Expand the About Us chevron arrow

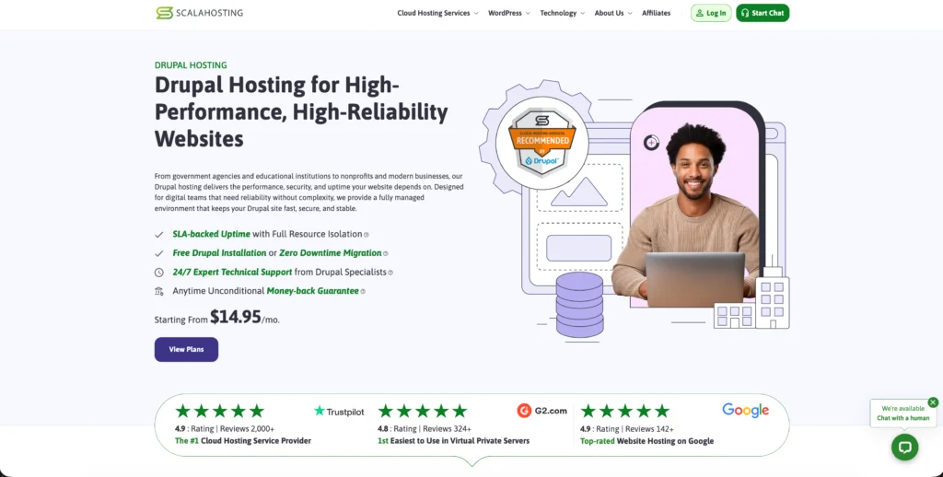(x=630, y=13)
